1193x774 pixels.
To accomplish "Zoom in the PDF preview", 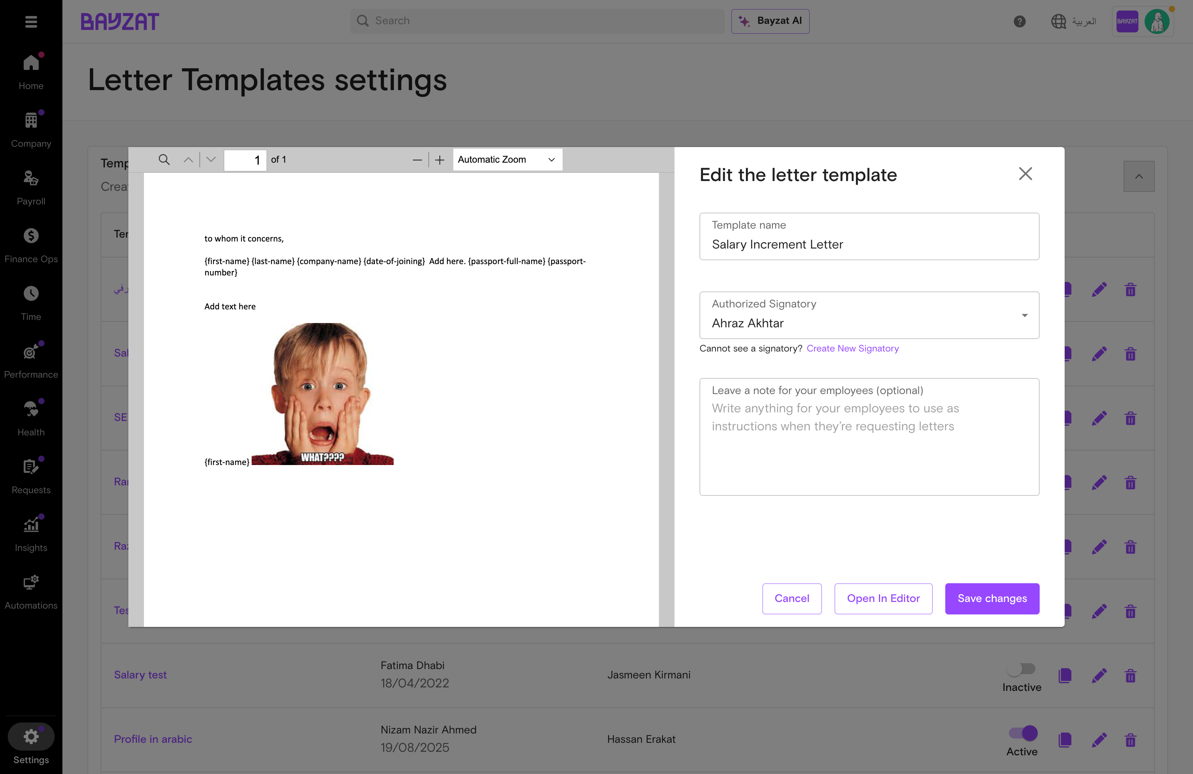I will point(440,160).
